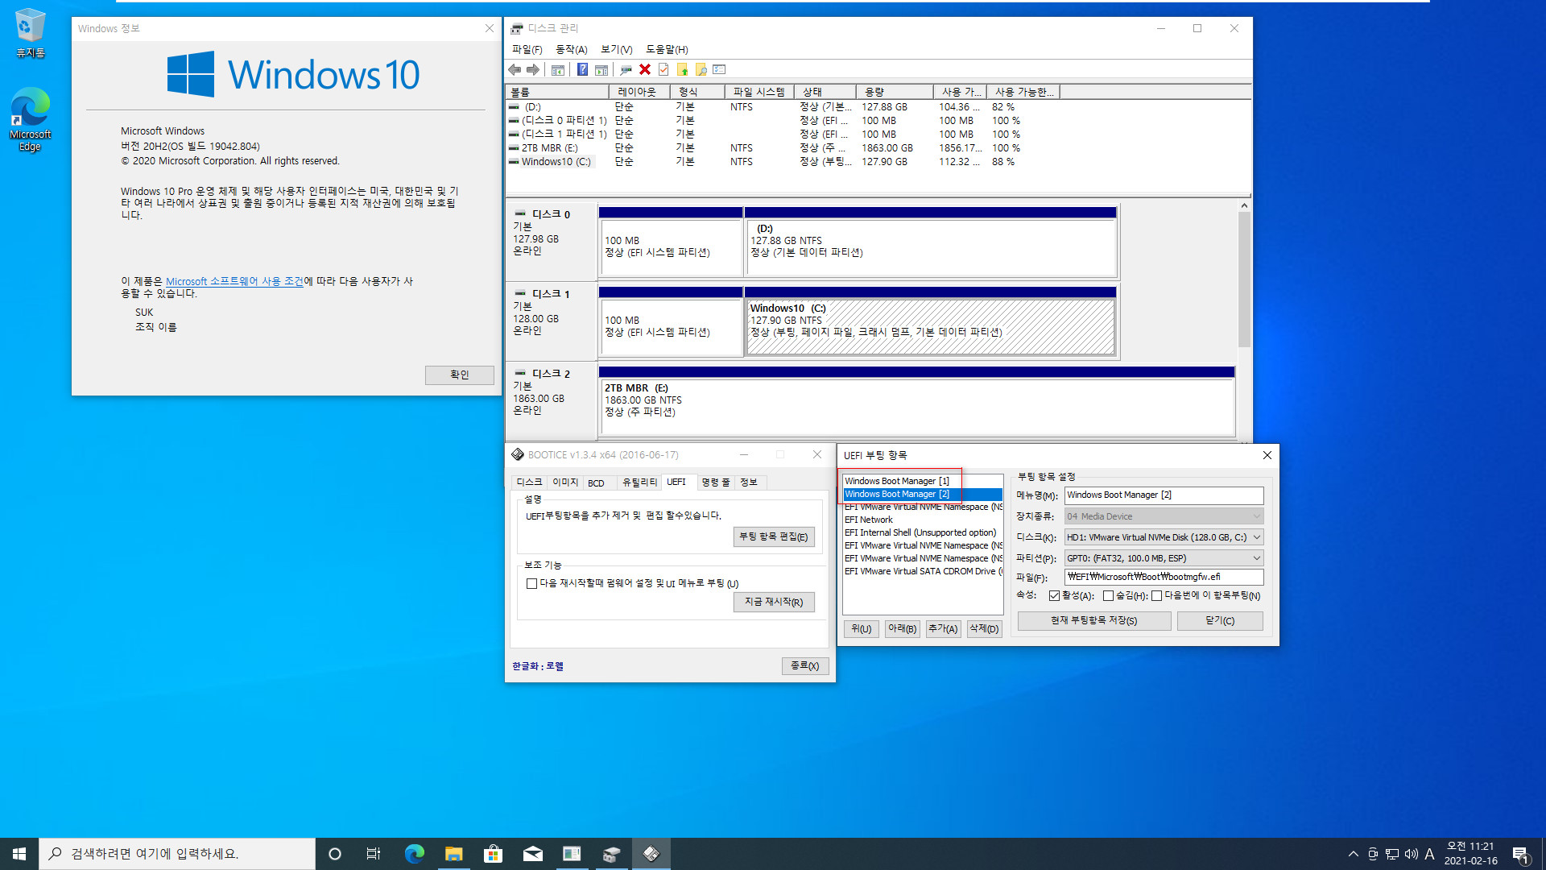Open 동작(A) menu in Disk Management
This screenshot has height=870, width=1546.
[571, 50]
